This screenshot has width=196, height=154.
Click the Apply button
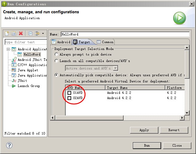coord(144,130)
